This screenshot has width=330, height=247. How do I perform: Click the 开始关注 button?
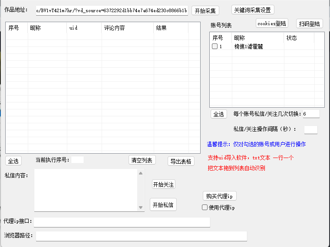pos(164,184)
